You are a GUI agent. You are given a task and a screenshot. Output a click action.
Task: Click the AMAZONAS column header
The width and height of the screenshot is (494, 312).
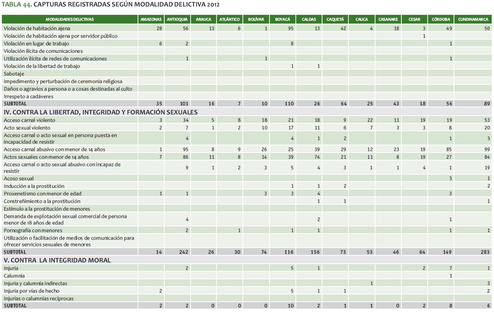point(151,19)
